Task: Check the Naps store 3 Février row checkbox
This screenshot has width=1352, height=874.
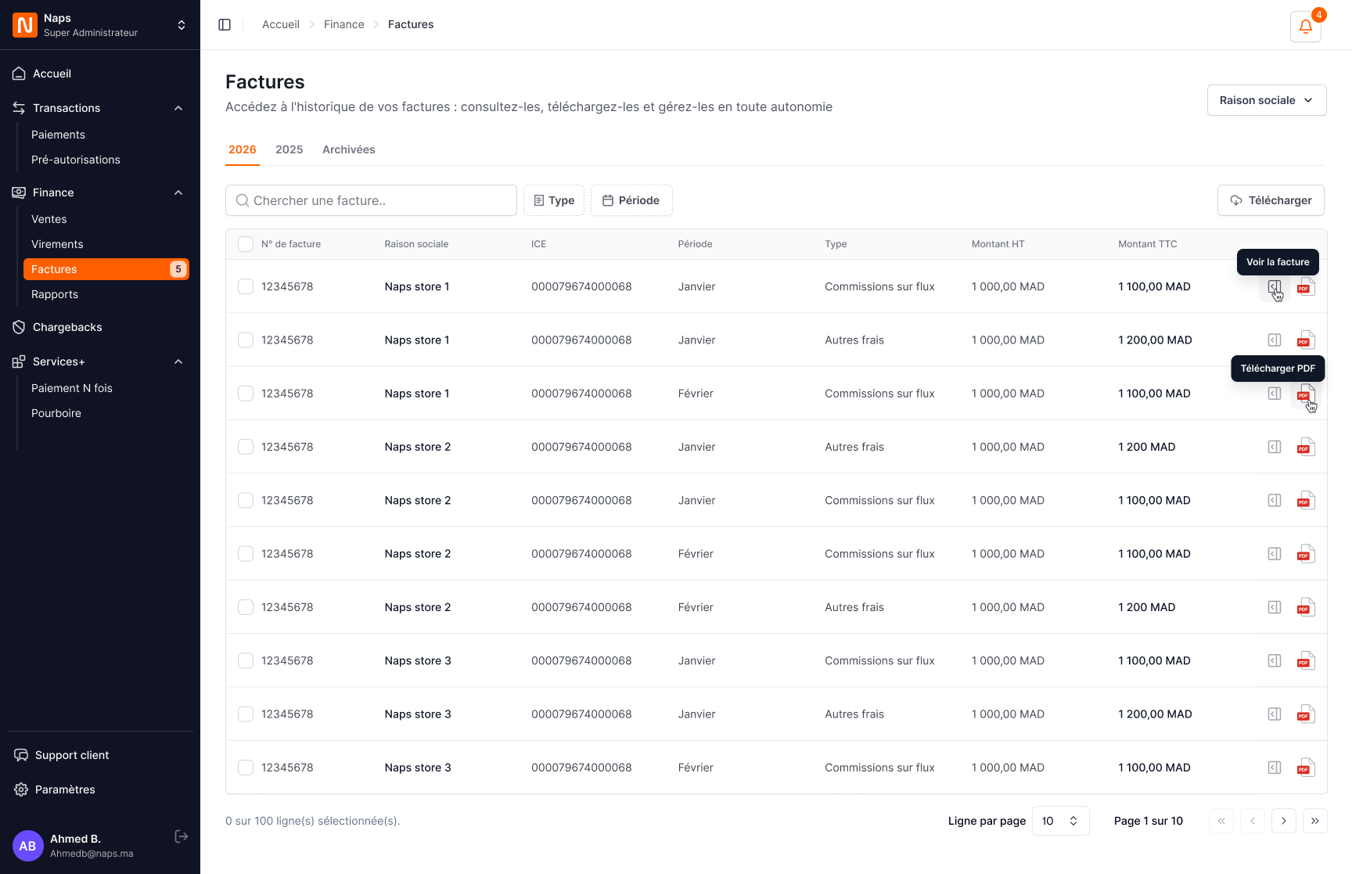Action: (246, 768)
